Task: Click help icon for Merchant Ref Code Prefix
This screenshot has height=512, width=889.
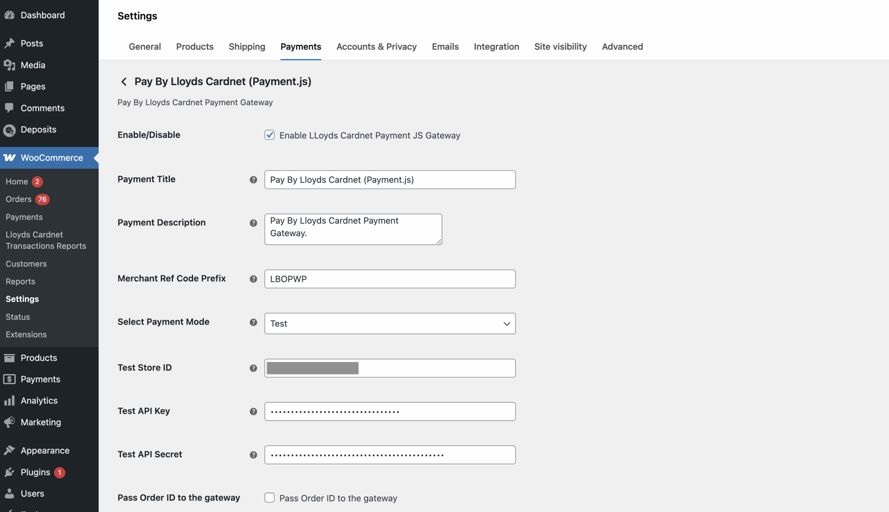Action: point(253,279)
